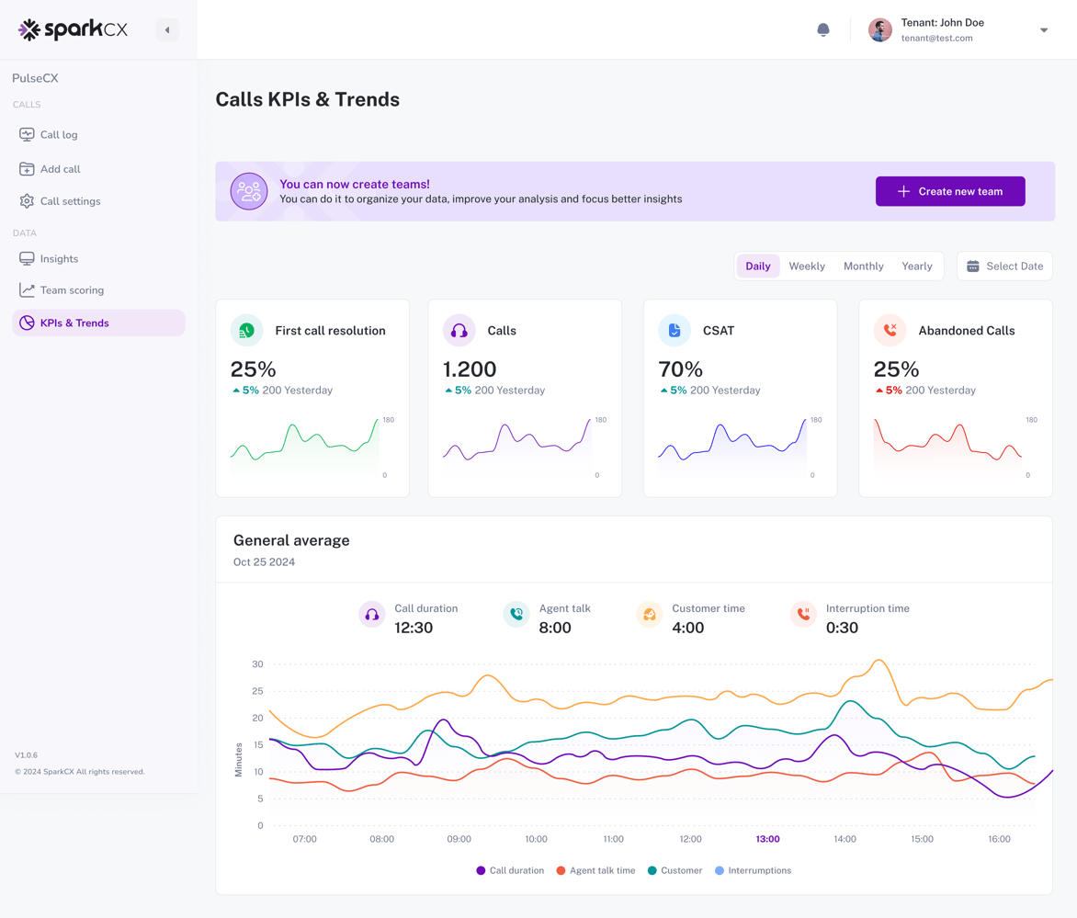Open the Call log page
Screen dimensions: 1077x918
59,135
